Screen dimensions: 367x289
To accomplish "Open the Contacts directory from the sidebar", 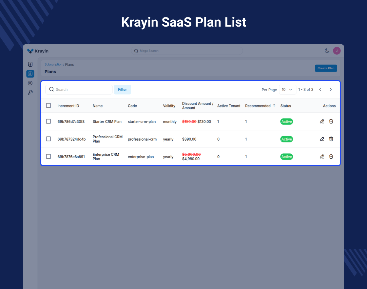I will 30,64.
